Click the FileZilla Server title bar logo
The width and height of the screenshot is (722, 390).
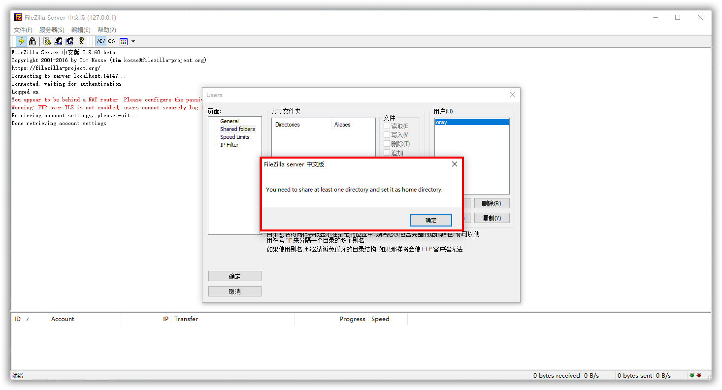click(x=18, y=17)
